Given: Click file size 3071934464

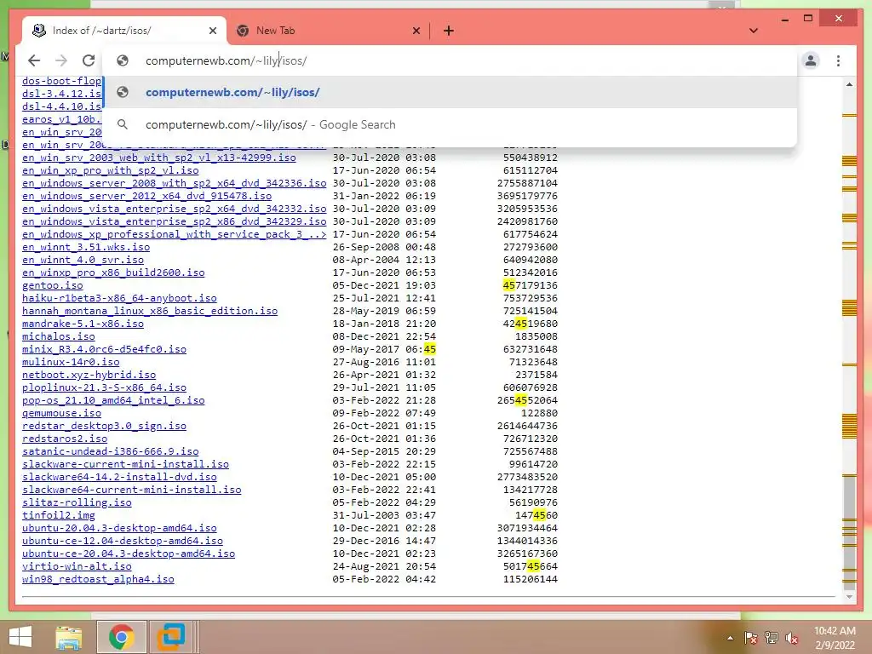Looking at the screenshot, I should coord(527,528).
